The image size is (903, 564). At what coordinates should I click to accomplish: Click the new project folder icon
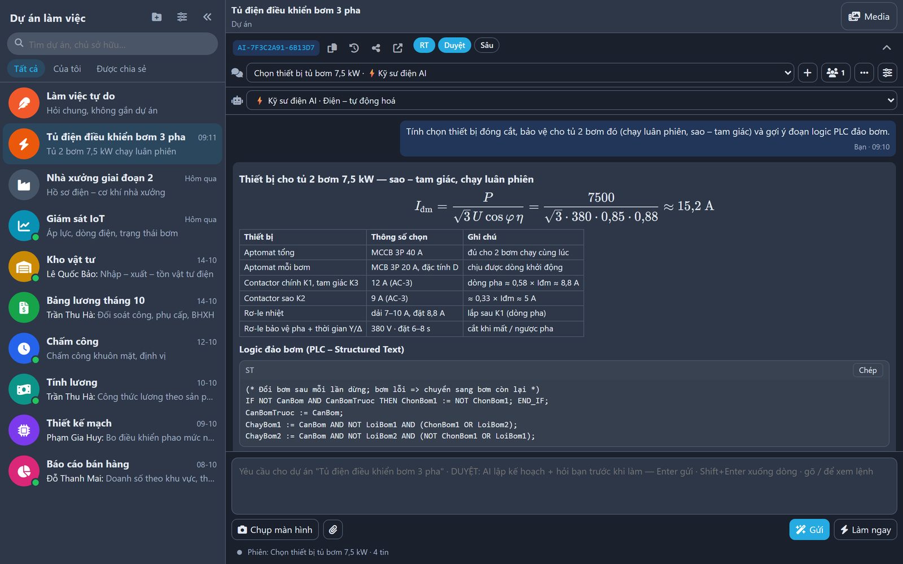pyautogui.click(x=157, y=17)
